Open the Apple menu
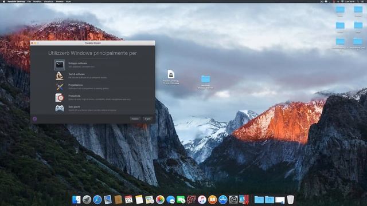The width and height of the screenshot is (367, 206). click(3, 1)
